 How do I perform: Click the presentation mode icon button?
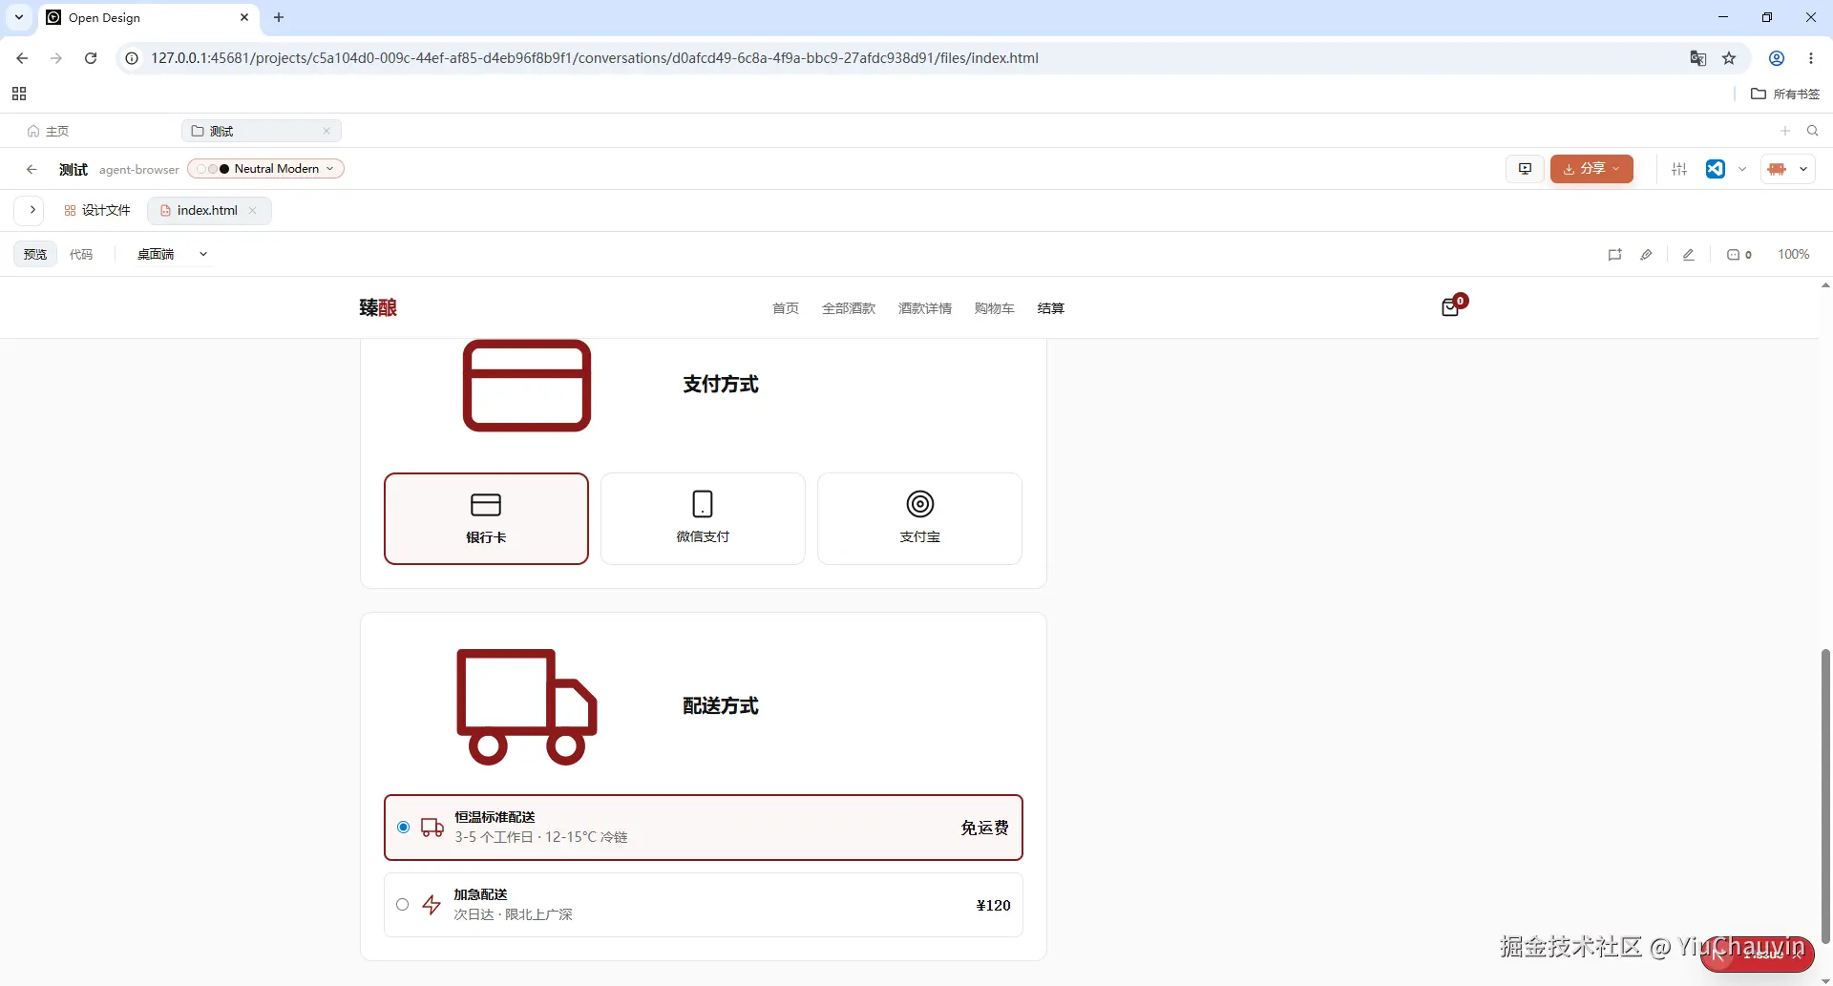click(1525, 169)
